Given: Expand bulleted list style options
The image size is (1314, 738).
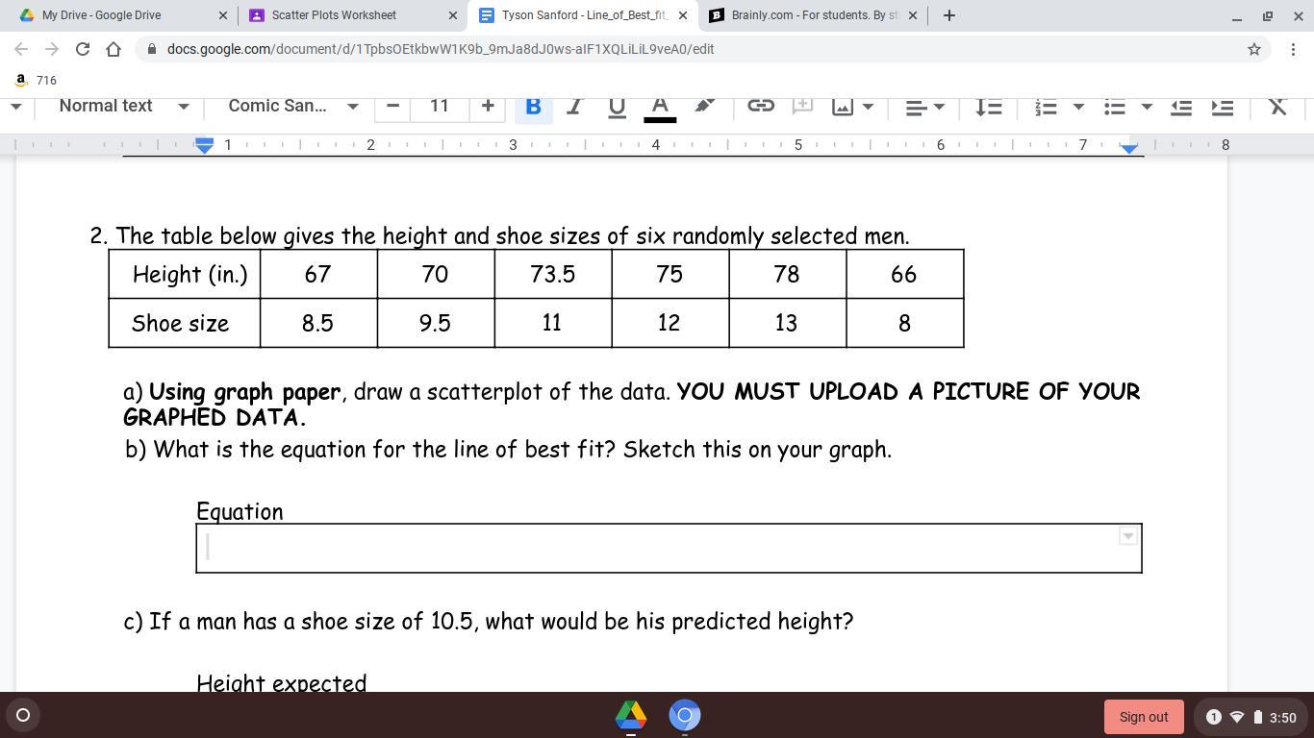Looking at the screenshot, I should pos(1147,106).
